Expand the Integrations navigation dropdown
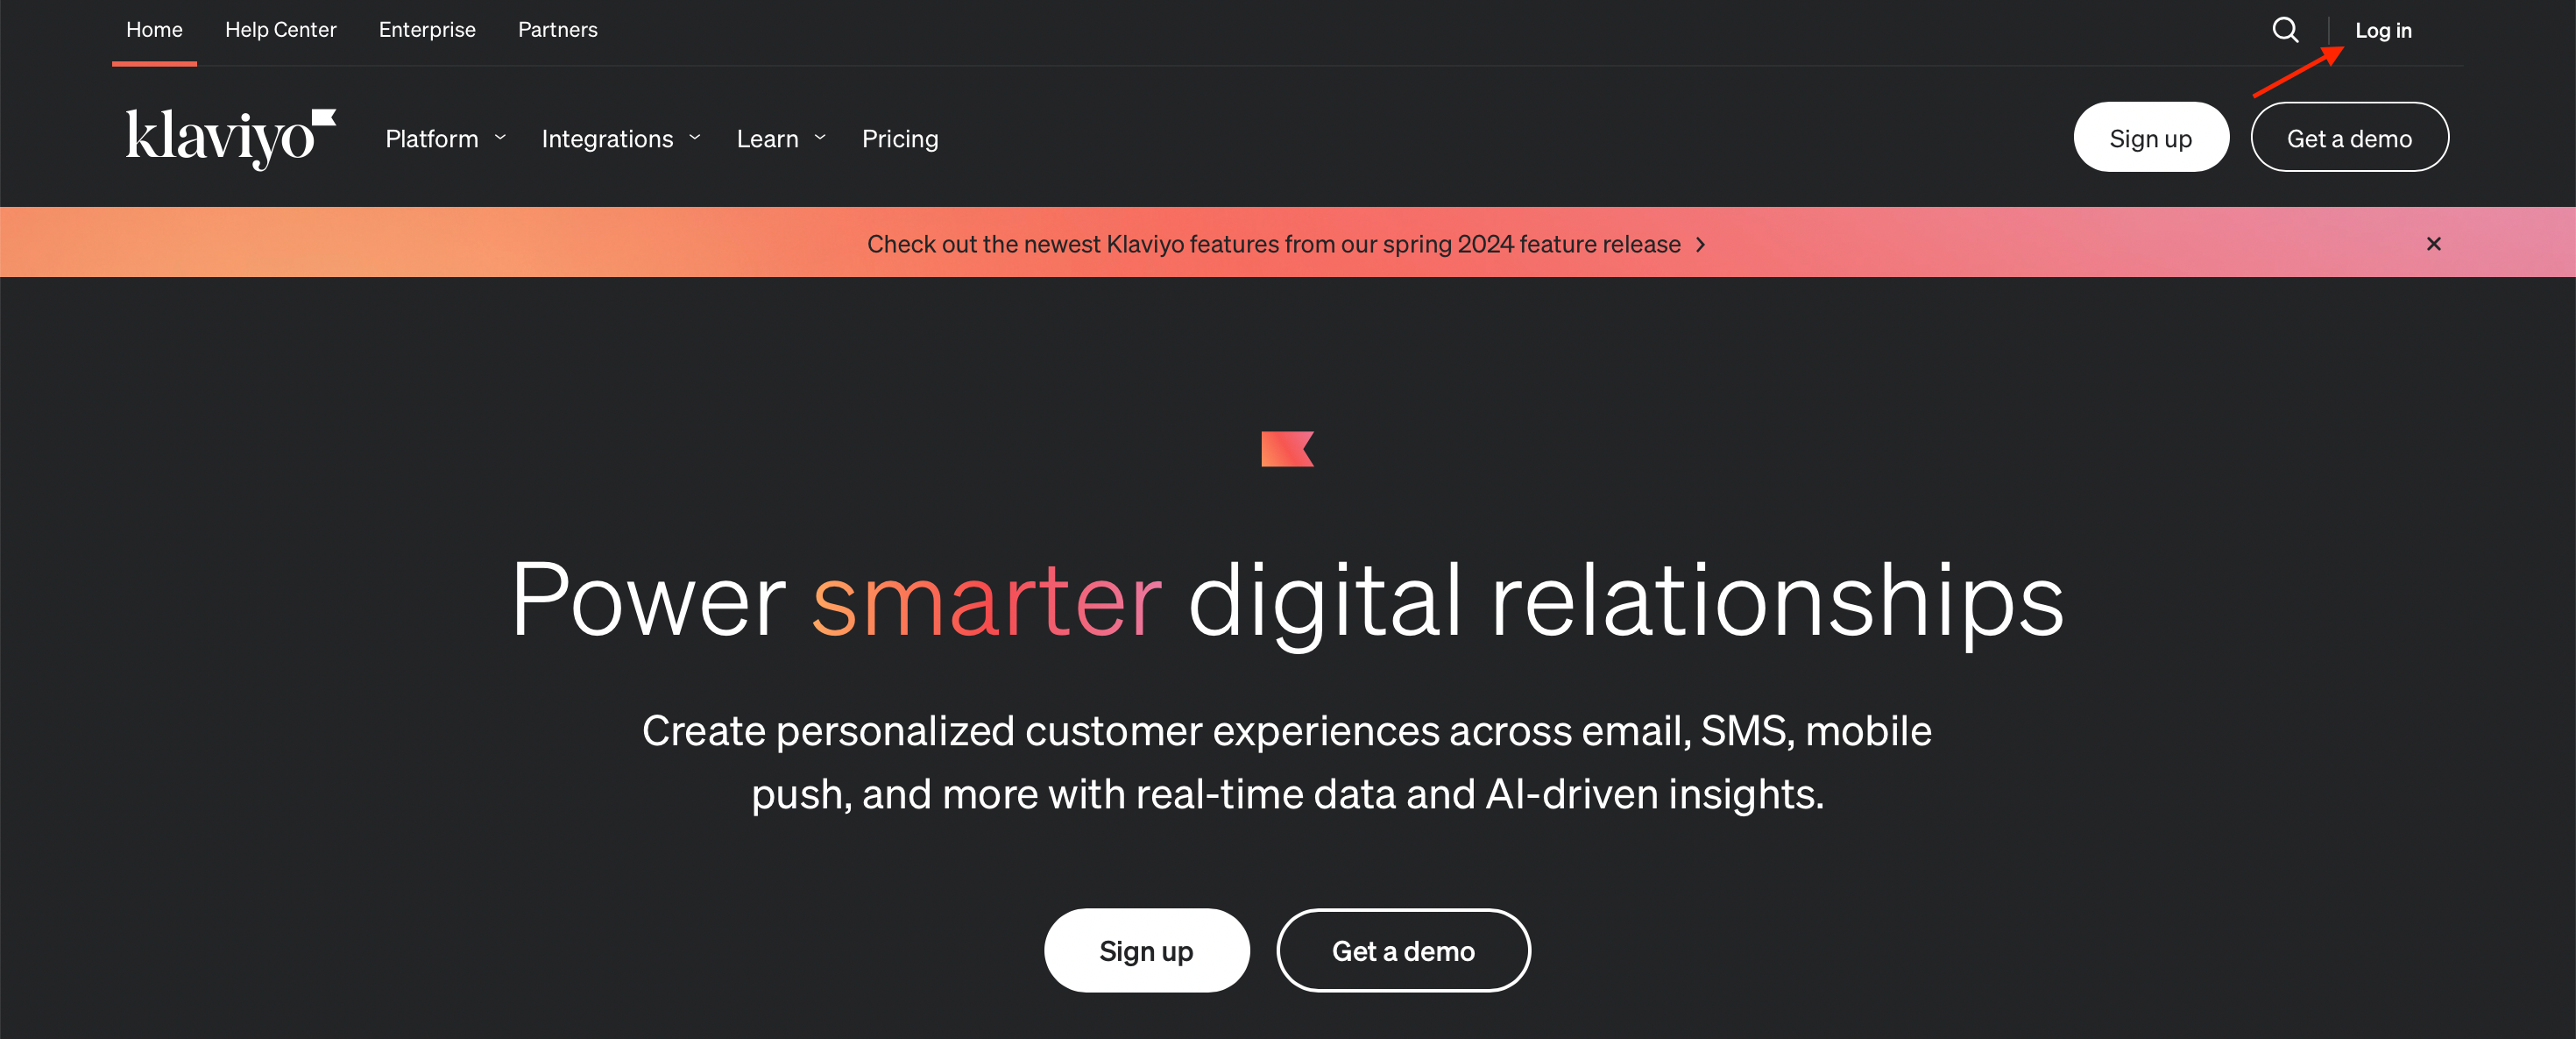Image resolution: width=2576 pixels, height=1039 pixels. pos(621,137)
